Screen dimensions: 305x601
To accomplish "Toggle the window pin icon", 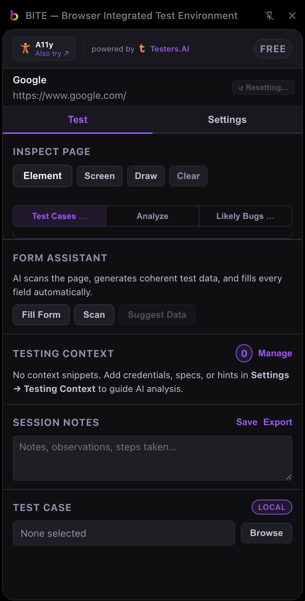I will point(269,16).
